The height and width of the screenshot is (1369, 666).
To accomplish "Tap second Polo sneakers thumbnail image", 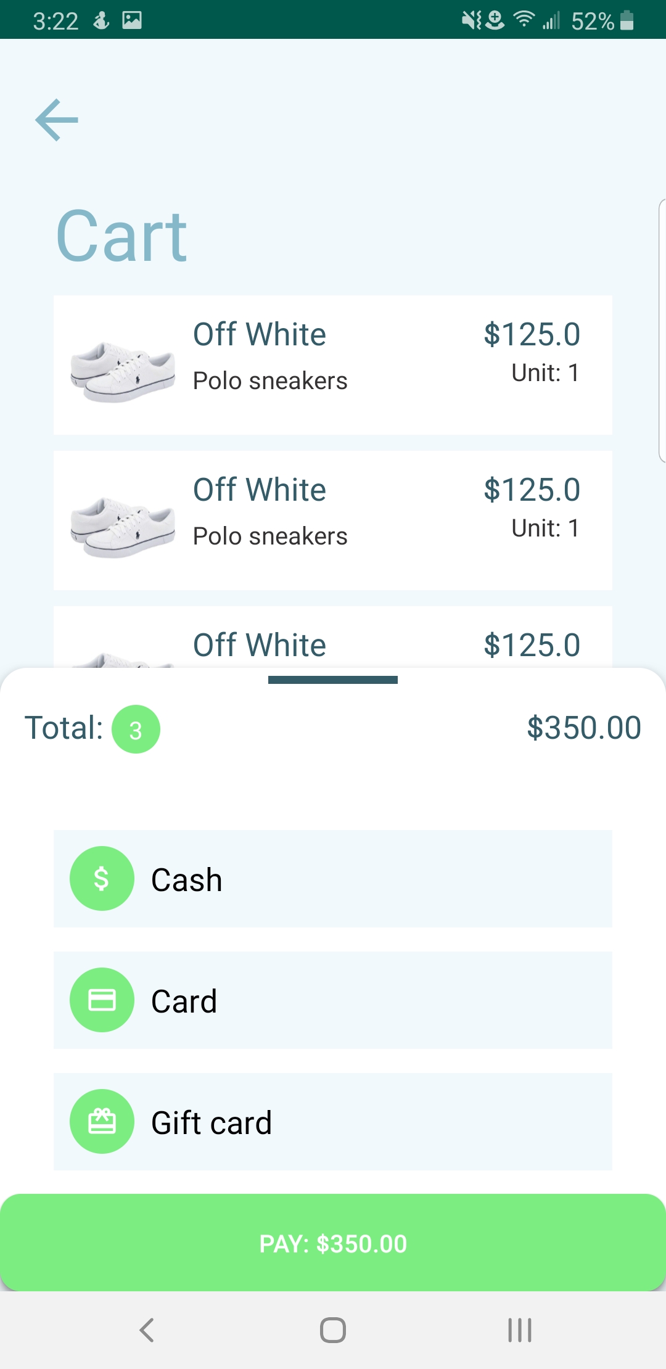I will click(x=122, y=527).
